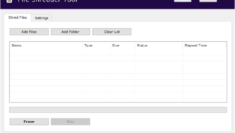Click the shredding progress bar
The width and height of the screenshot is (235, 133).
coord(118,110)
